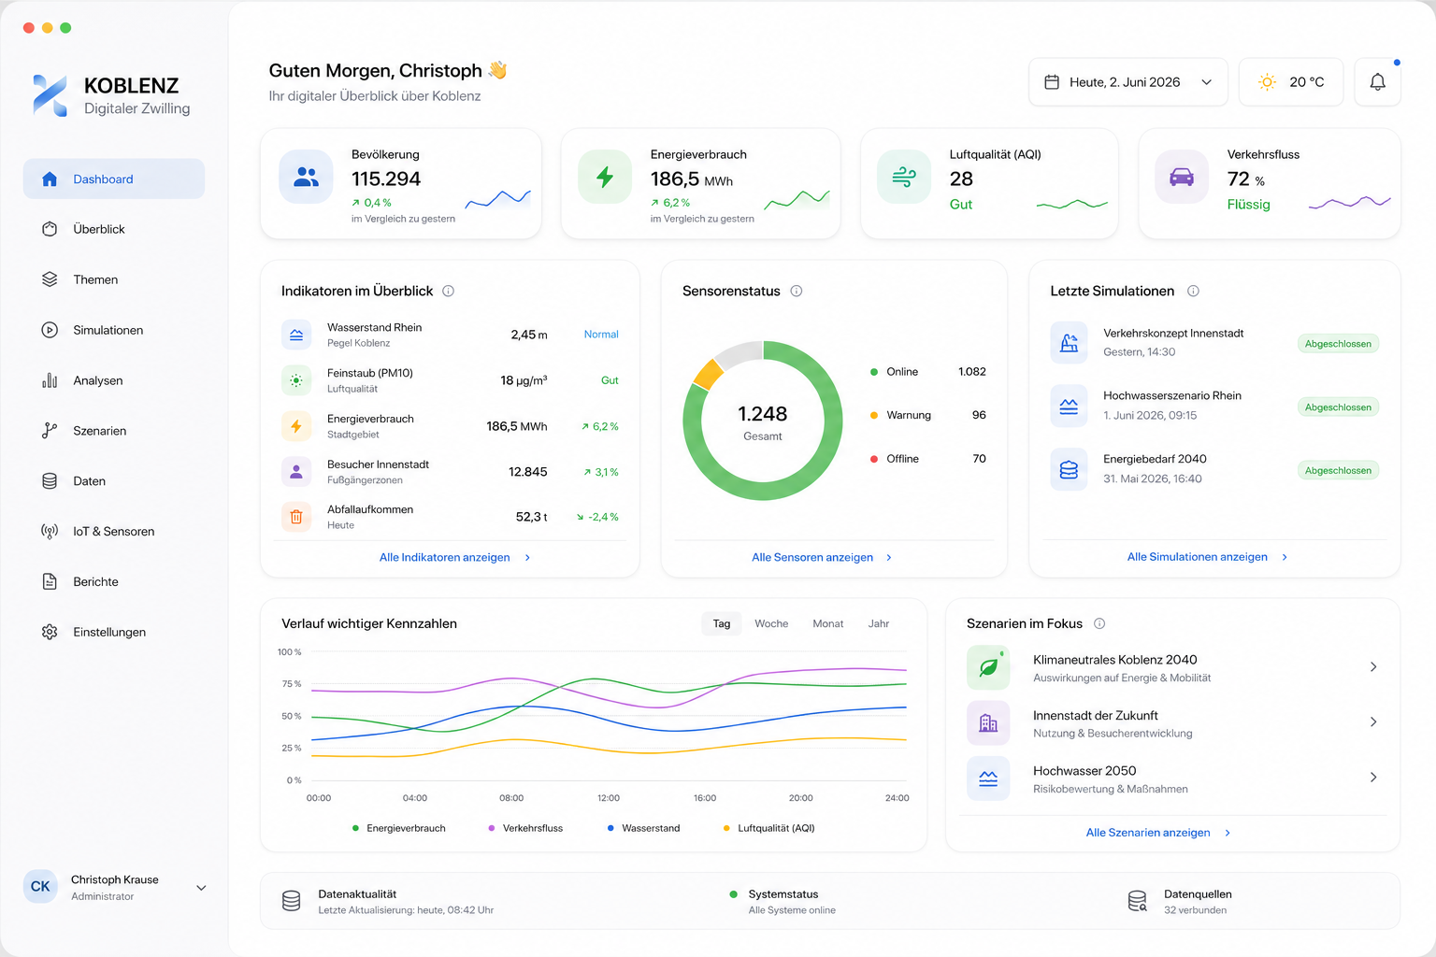Expand Christoph Krause user menu chevron
The width and height of the screenshot is (1436, 957).
pyautogui.click(x=201, y=888)
